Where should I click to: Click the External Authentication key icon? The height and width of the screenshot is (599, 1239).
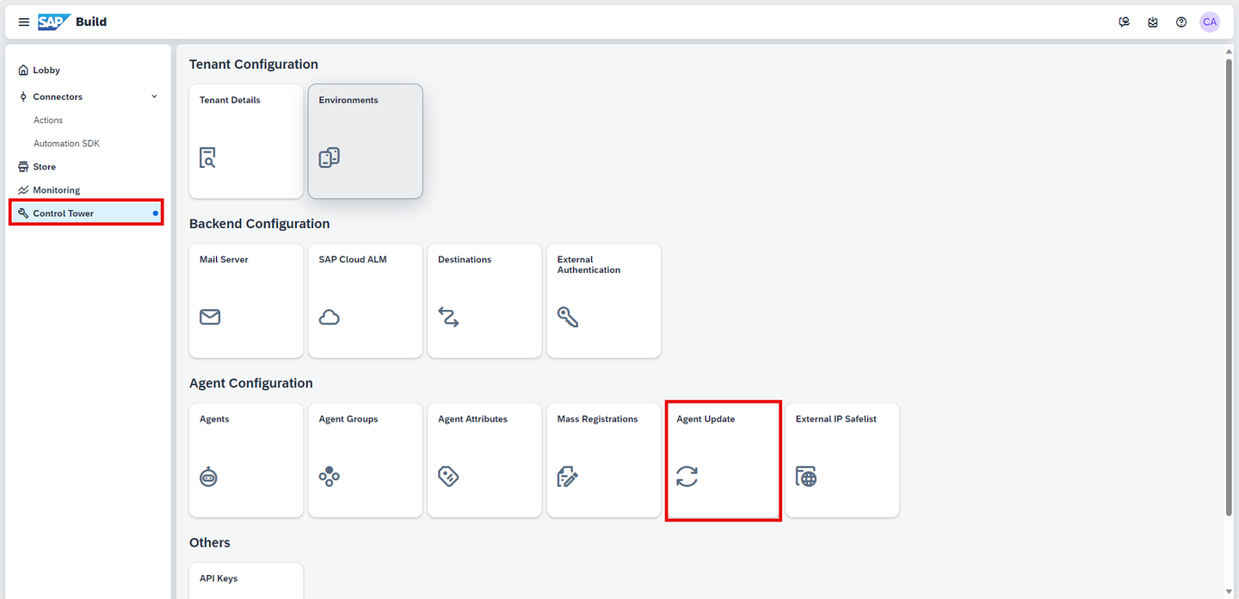568,317
